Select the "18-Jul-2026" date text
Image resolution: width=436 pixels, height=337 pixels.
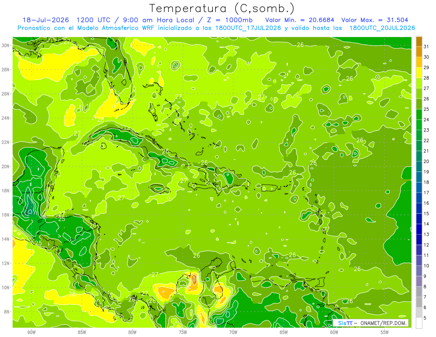pos(46,20)
